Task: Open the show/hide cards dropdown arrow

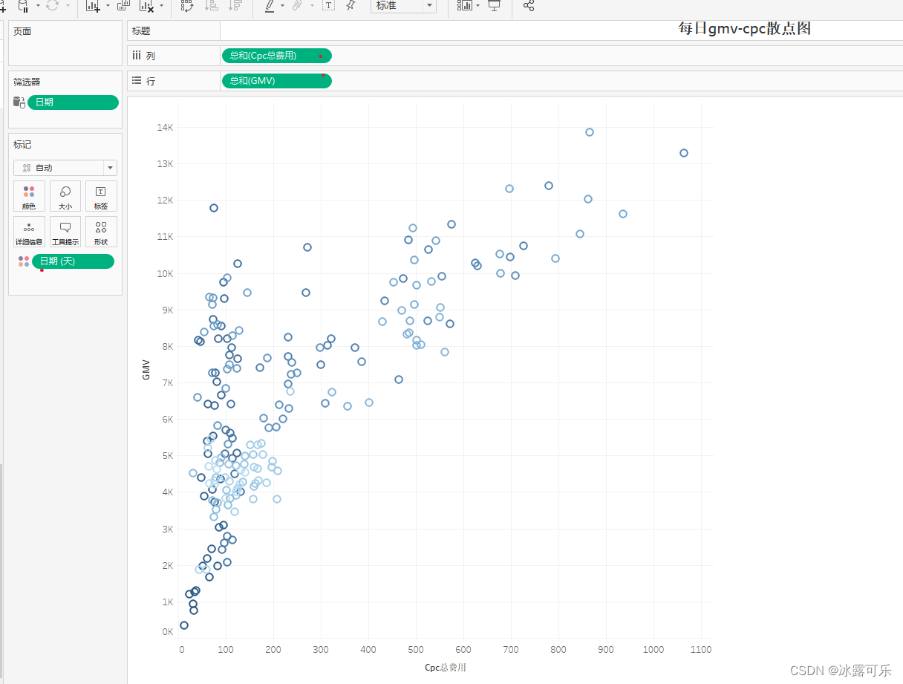Action: pos(477,6)
